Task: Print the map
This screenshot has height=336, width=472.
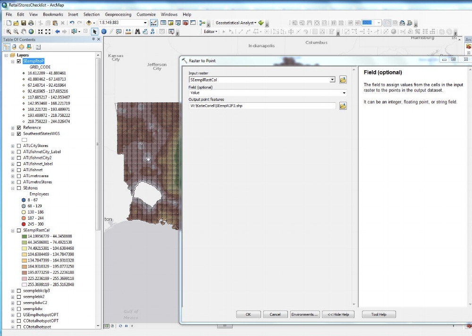Action: (31, 23)
